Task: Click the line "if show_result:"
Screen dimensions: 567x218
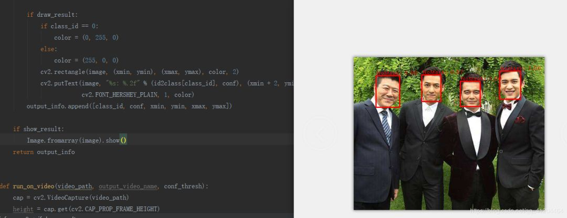Action: (x=38, y=129)
